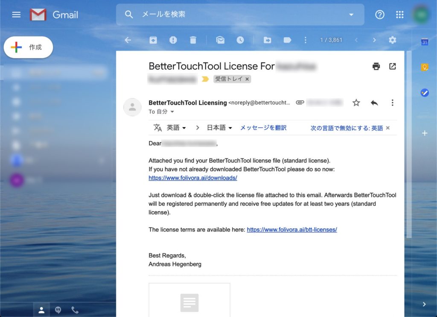Switch to the phone calls tab

click(75, 310)
